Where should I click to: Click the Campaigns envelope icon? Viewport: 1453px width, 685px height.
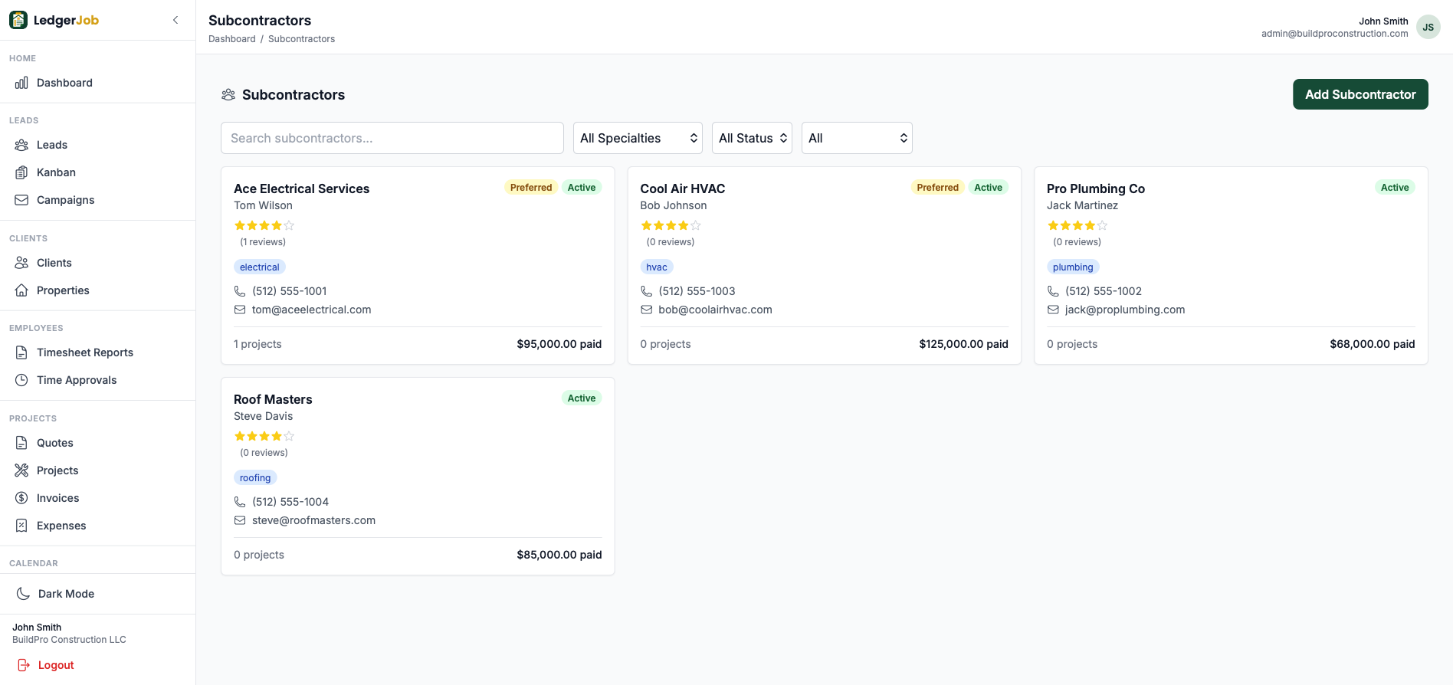click(x=21, y=200)
